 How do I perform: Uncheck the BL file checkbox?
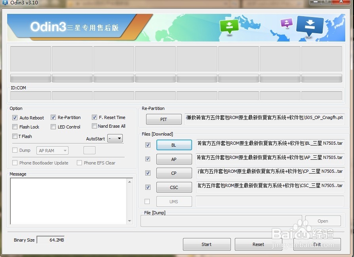pos(147,145)
